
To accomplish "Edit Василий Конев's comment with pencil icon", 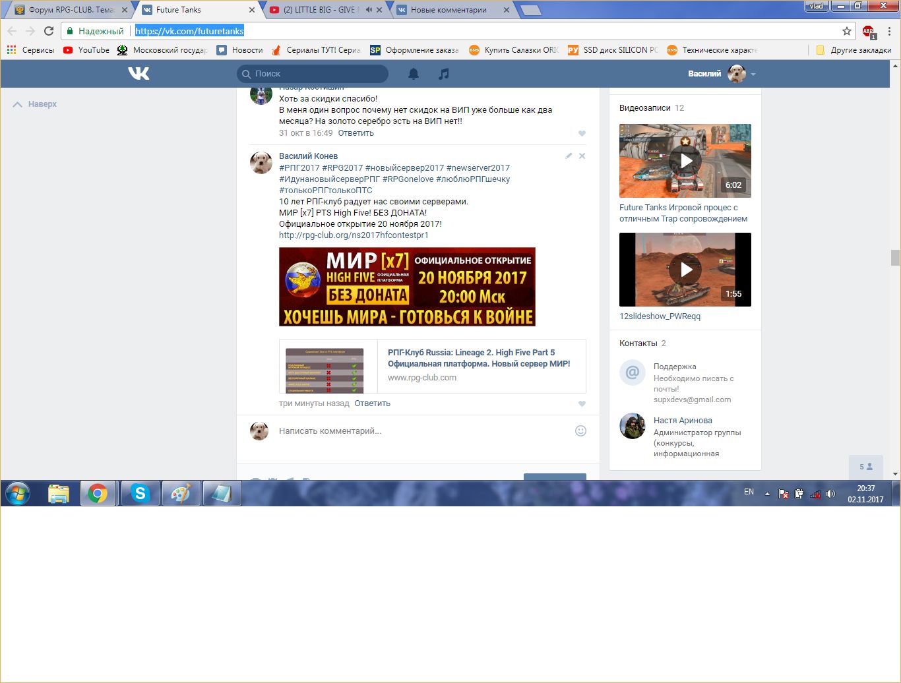I will point(569,156).
